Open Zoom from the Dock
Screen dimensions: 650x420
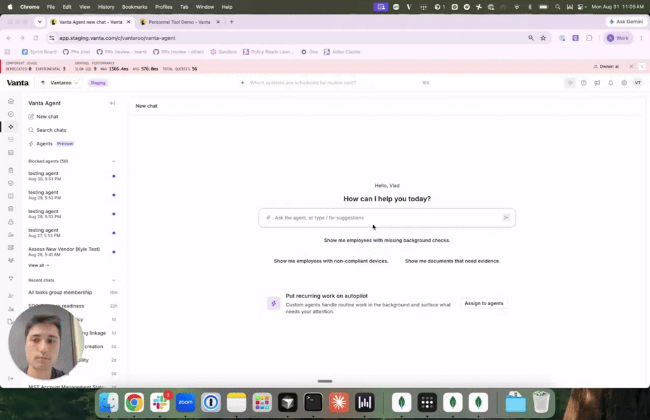(x=185, y=402)
